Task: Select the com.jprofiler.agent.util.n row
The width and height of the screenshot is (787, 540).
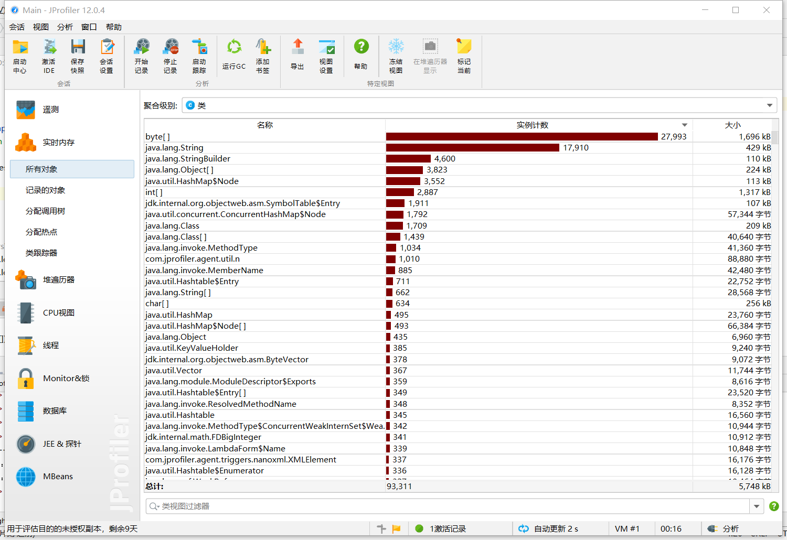Action: [x=458, y=259]
